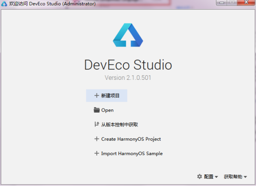The height and width of the screenshot is (186, 256).
Task: Click the Version 2.1.0.501 text
Action: (128, 78)
